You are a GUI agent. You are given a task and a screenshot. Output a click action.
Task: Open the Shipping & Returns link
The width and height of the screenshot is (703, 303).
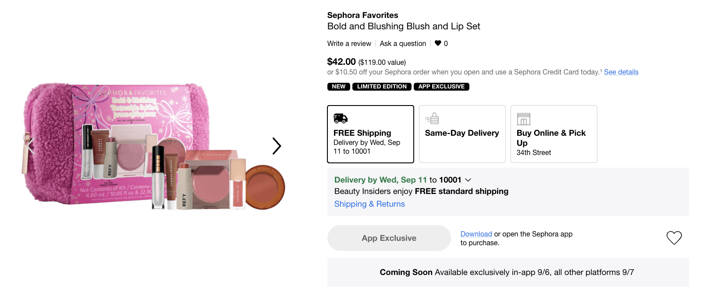(x=369, y=204)
